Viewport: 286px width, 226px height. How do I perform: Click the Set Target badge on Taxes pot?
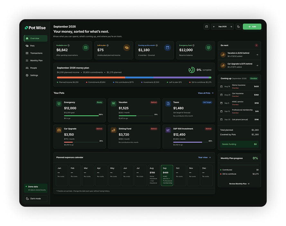point(207,102)
